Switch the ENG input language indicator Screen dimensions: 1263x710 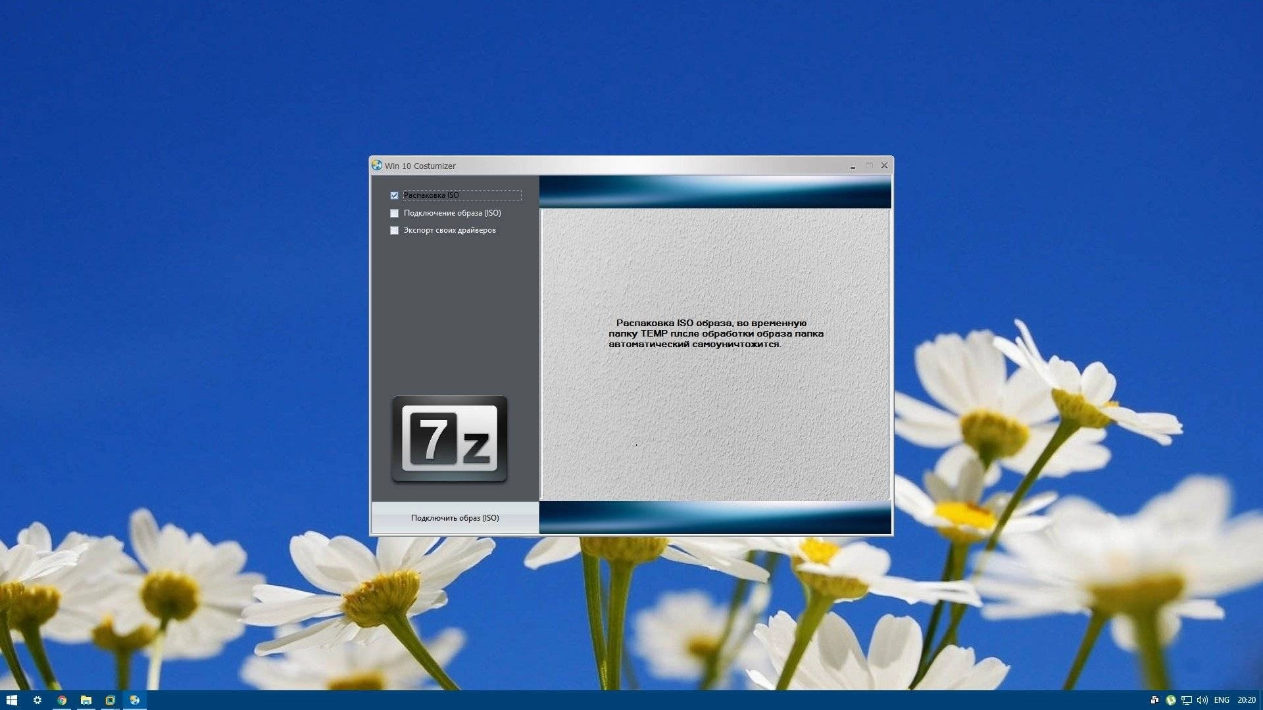point(1222,700)
